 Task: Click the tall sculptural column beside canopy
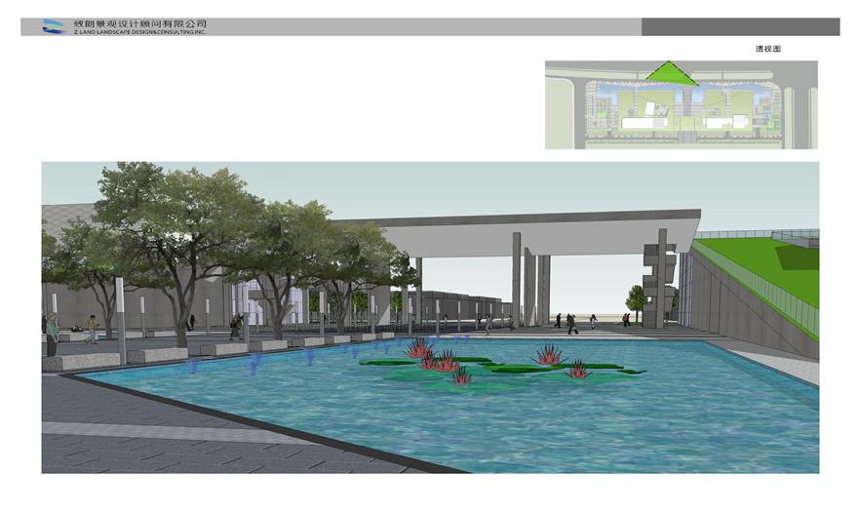(659, 279)
